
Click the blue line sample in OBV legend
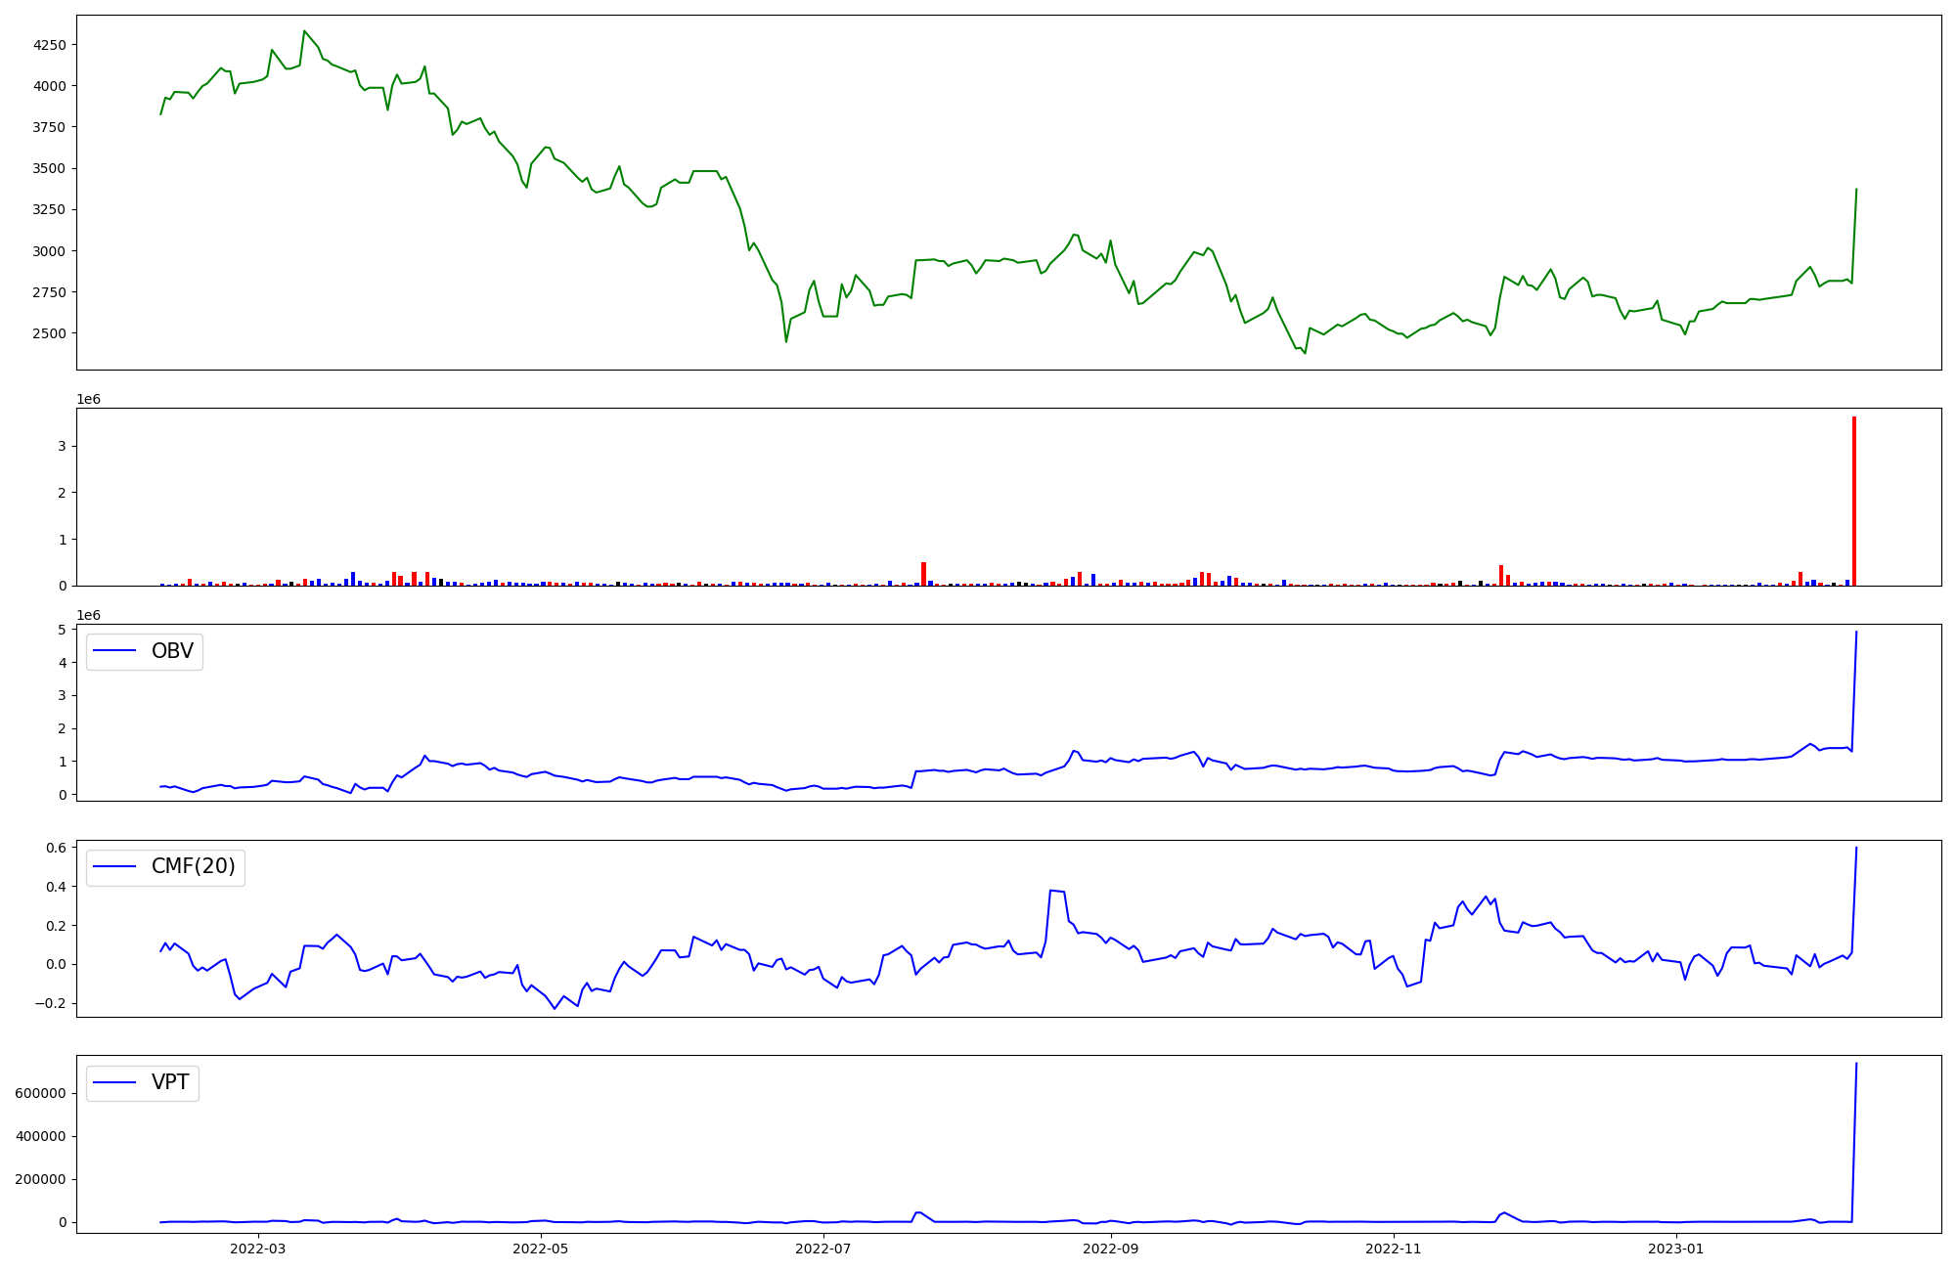[x=114, y=651]
